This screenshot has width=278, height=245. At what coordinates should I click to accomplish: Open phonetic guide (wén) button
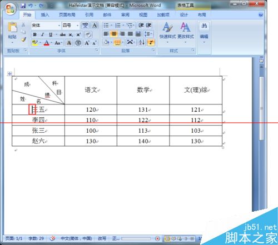point(85,25)
